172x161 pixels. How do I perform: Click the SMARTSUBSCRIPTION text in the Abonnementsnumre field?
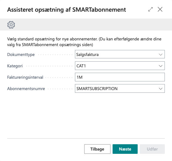[97, 89]
